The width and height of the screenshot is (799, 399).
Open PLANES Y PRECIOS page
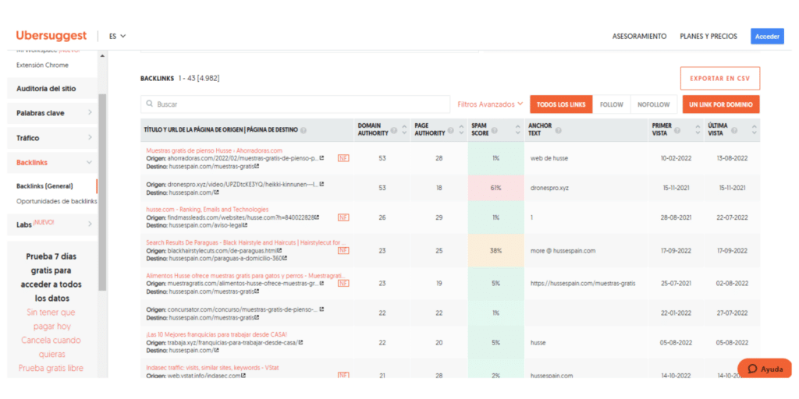708,36
